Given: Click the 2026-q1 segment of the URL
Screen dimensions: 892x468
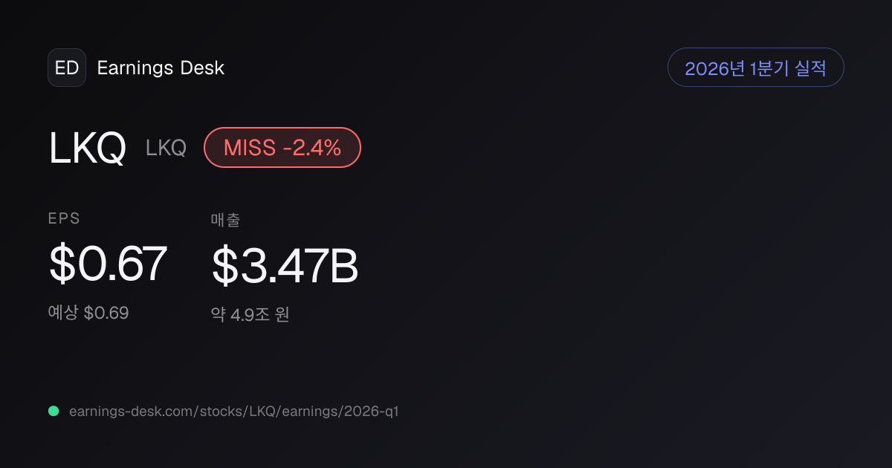Looking at the screenshot, I should [x=372, y=411].
